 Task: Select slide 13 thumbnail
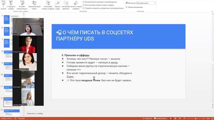click(12, 113)
